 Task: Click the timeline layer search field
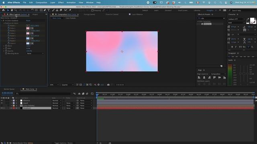pos(43,94)
